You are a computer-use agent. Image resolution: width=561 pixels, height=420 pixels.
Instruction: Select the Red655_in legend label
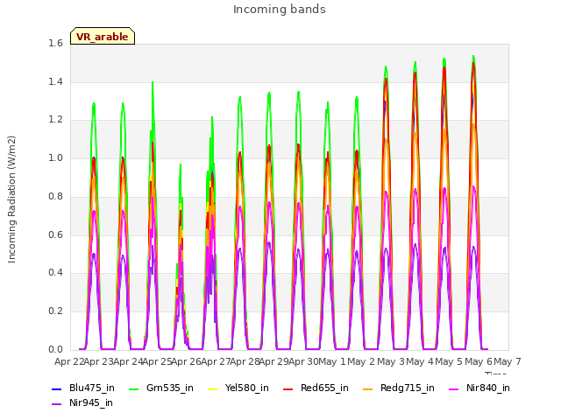click(x=324, y=388)
